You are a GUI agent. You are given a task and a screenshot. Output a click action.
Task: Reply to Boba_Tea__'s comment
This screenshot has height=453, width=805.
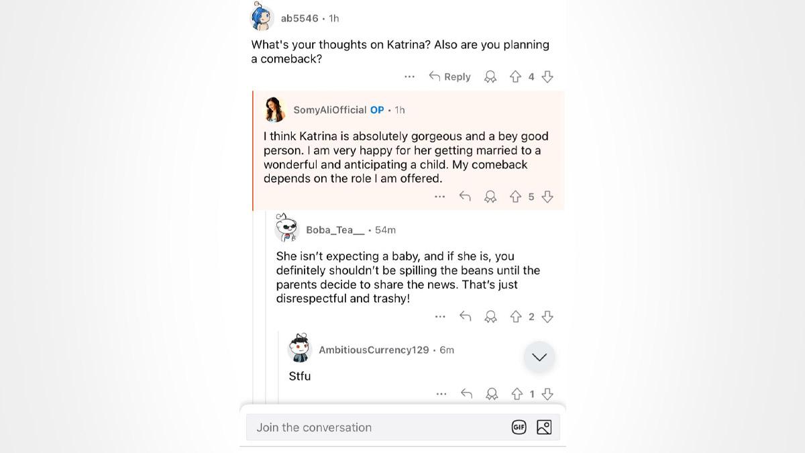click(x=466, y=317)
